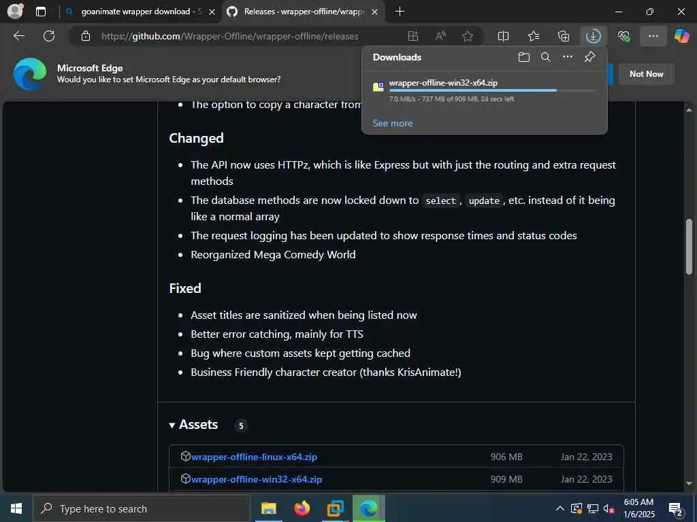The image size is (697, 522).
Task: Download wrapper-offline-linux-x64.zip asset
Action: tap(254, 457)
